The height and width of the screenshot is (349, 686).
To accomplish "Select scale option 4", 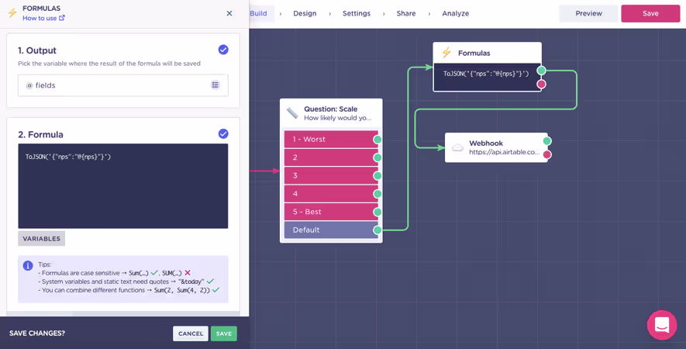I will click(331, 194).
